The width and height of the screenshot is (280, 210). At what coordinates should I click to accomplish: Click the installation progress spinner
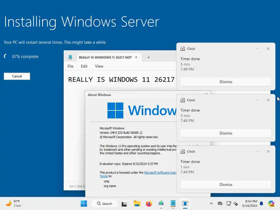5,56
